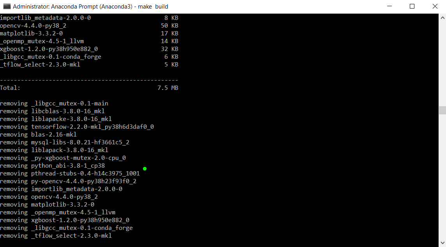Click the scrollbar down arrow
Image resolution: width=446 pixels, height=247 pixels.
pos(442,243)
